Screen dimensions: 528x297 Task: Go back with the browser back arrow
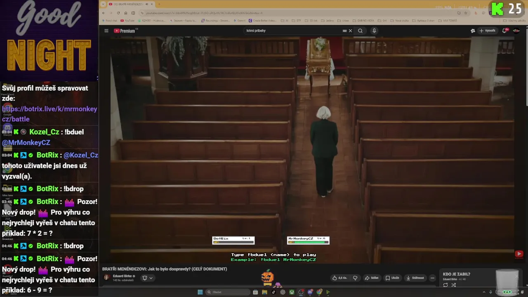[104, 13]
